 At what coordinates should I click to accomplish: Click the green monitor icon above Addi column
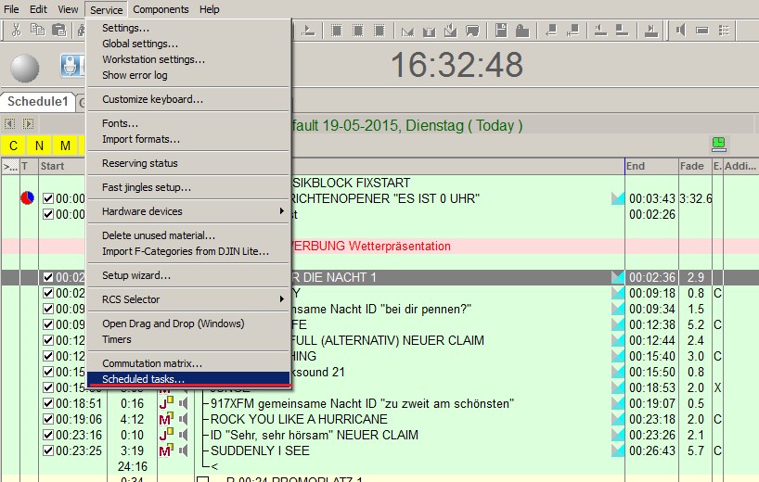coord(719,143)
